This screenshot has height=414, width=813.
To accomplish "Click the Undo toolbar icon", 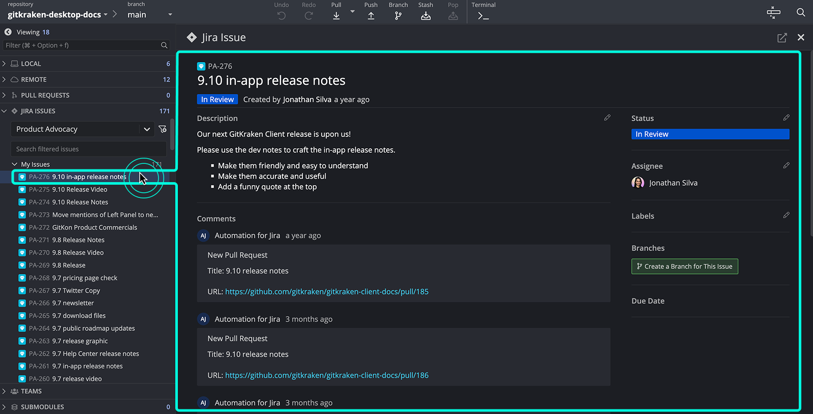I will coord(282,16).
